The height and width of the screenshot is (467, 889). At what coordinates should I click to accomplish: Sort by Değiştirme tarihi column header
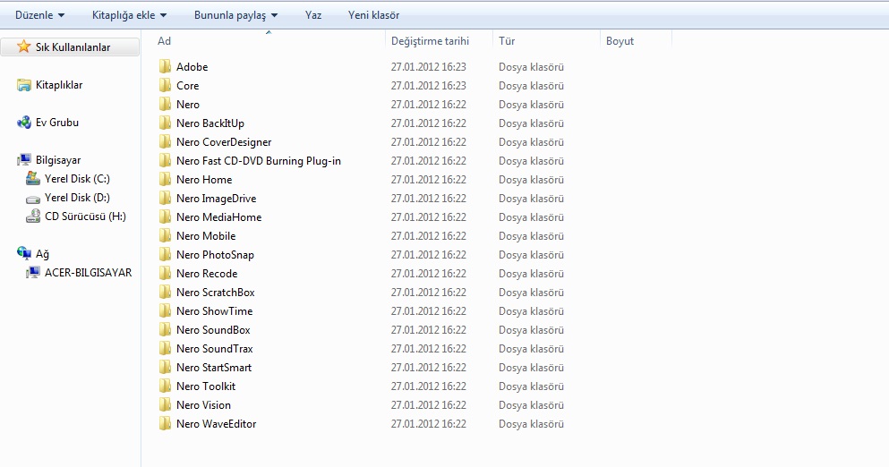(x=431, y=41)
